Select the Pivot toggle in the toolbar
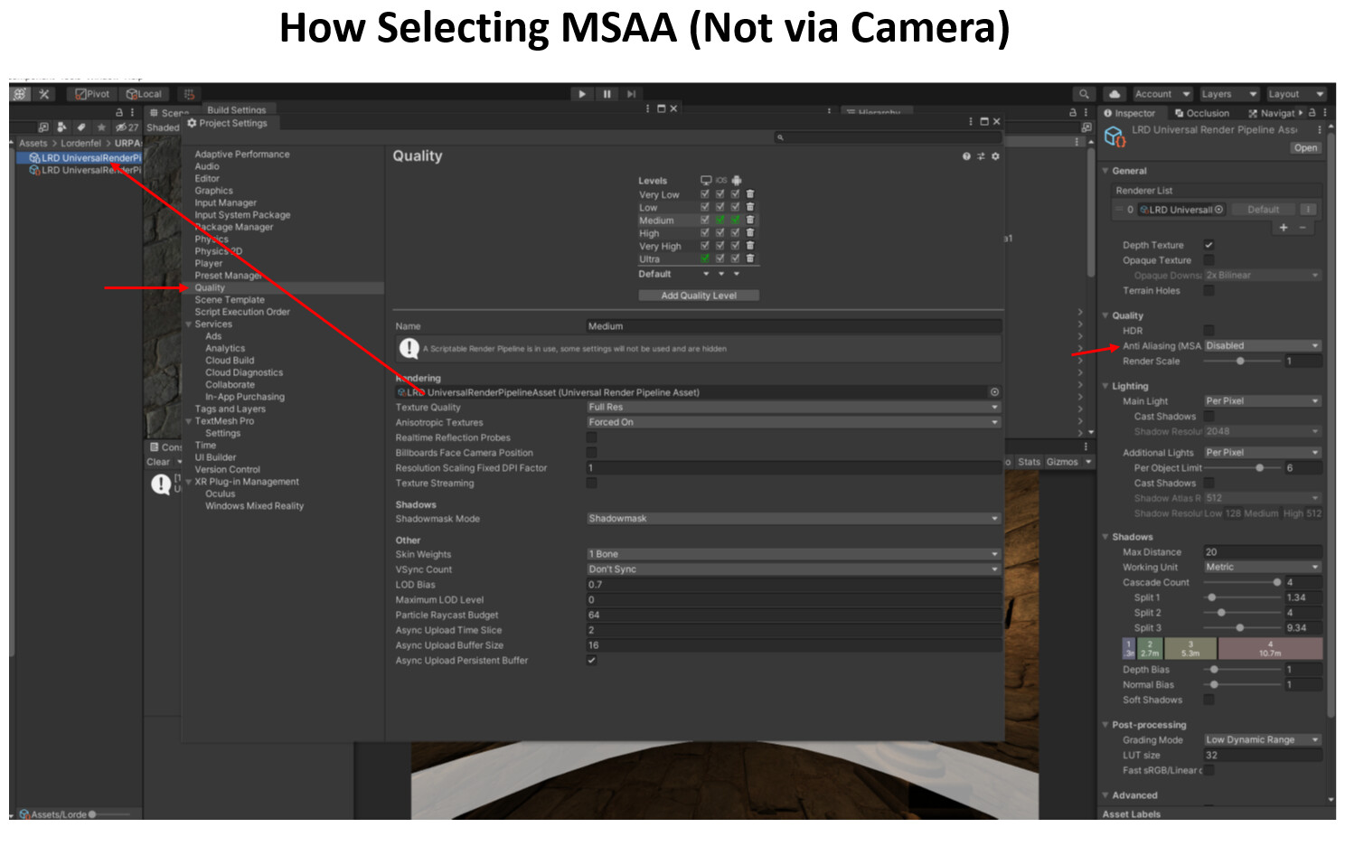The width and height of the screenshot is (1364, 846). (93, 93)
